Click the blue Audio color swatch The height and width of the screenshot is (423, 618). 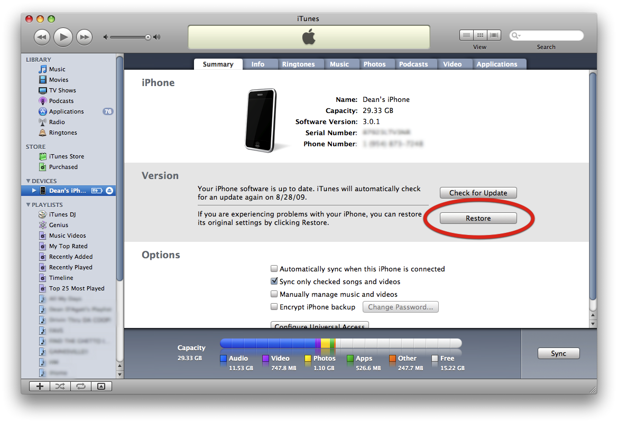pyautogui.click(x=224, y=359)
